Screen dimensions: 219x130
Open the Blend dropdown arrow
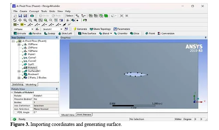pyautogui.click(x=111, y=34)
